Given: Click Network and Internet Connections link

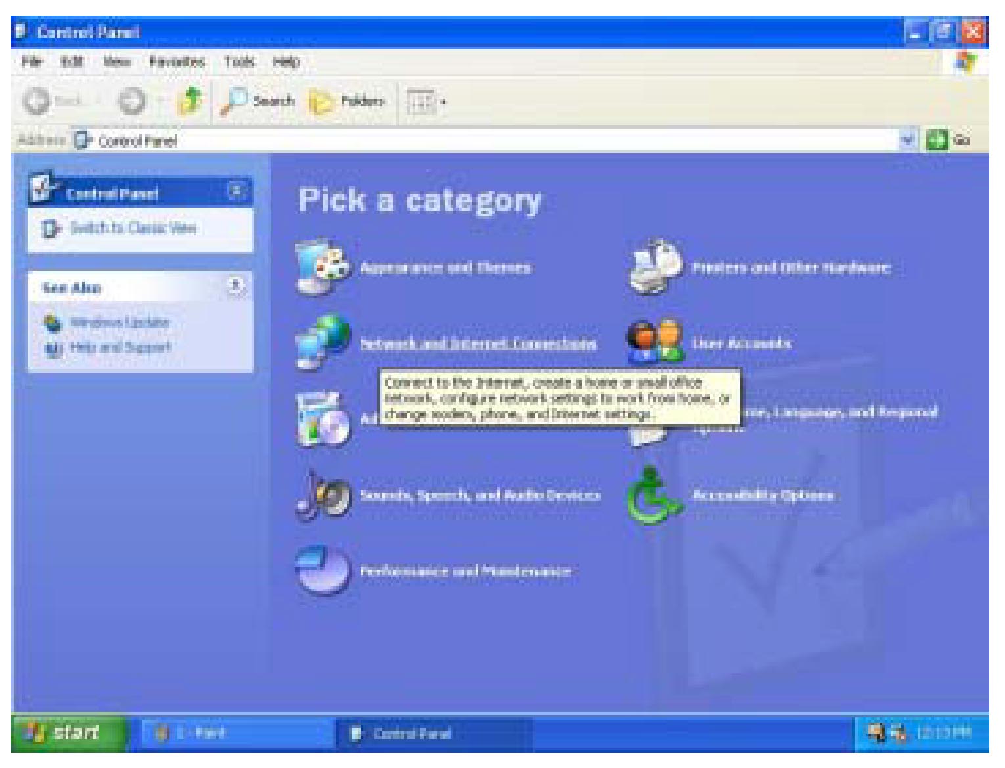Looking at the screenshot, I should (x=478, y=343).
